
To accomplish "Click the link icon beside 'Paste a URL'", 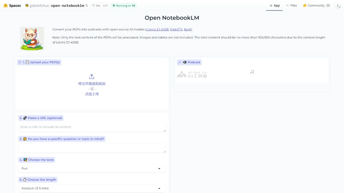I will 25,118.
